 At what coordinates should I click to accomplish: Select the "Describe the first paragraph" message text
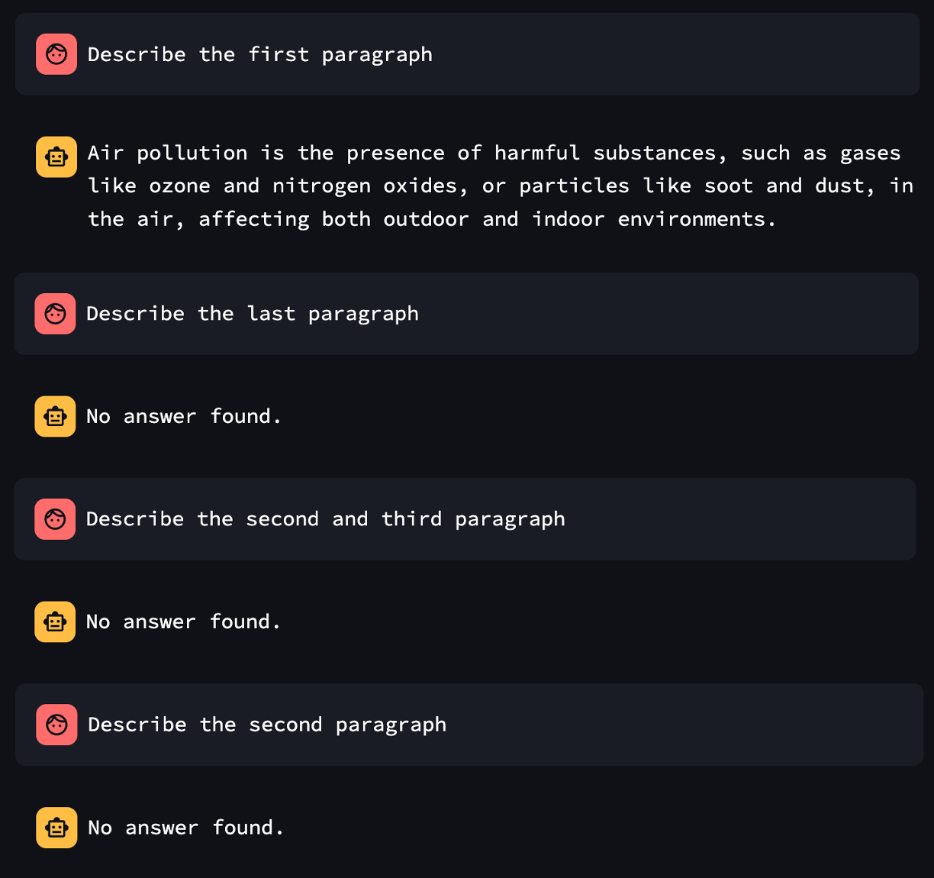point(259,55)
